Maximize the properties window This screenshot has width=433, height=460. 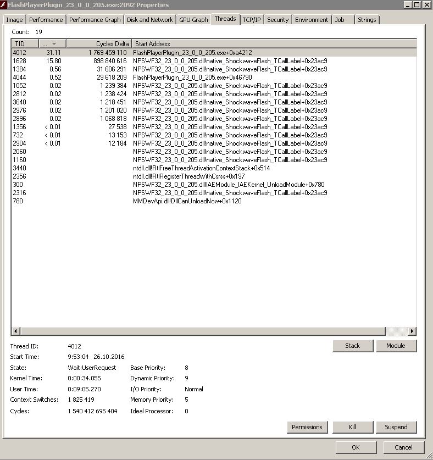(x=417, y=5)
